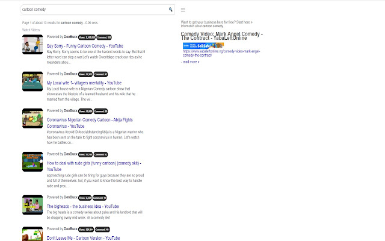
Task: Click DooBuxx above the rude girls result
Action: [71, 154]
